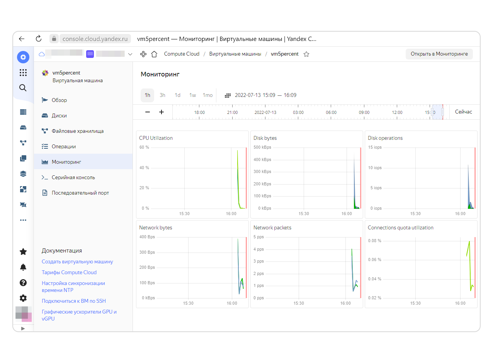
Task: Click the Network bytes chart title
Action: coord(156,227)
